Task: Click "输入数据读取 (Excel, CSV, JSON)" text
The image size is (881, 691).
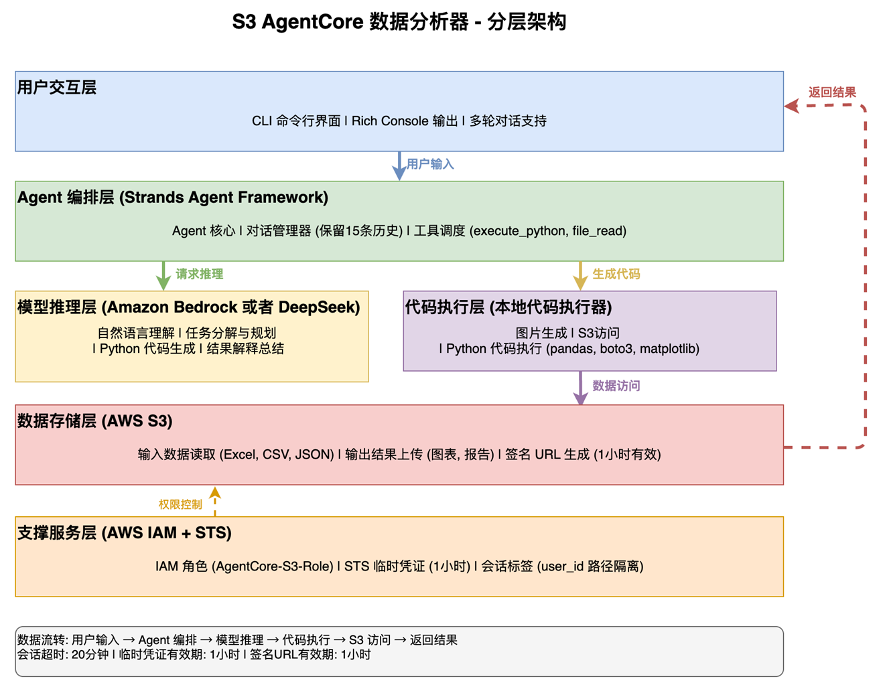Action: [x=236, y=455]
